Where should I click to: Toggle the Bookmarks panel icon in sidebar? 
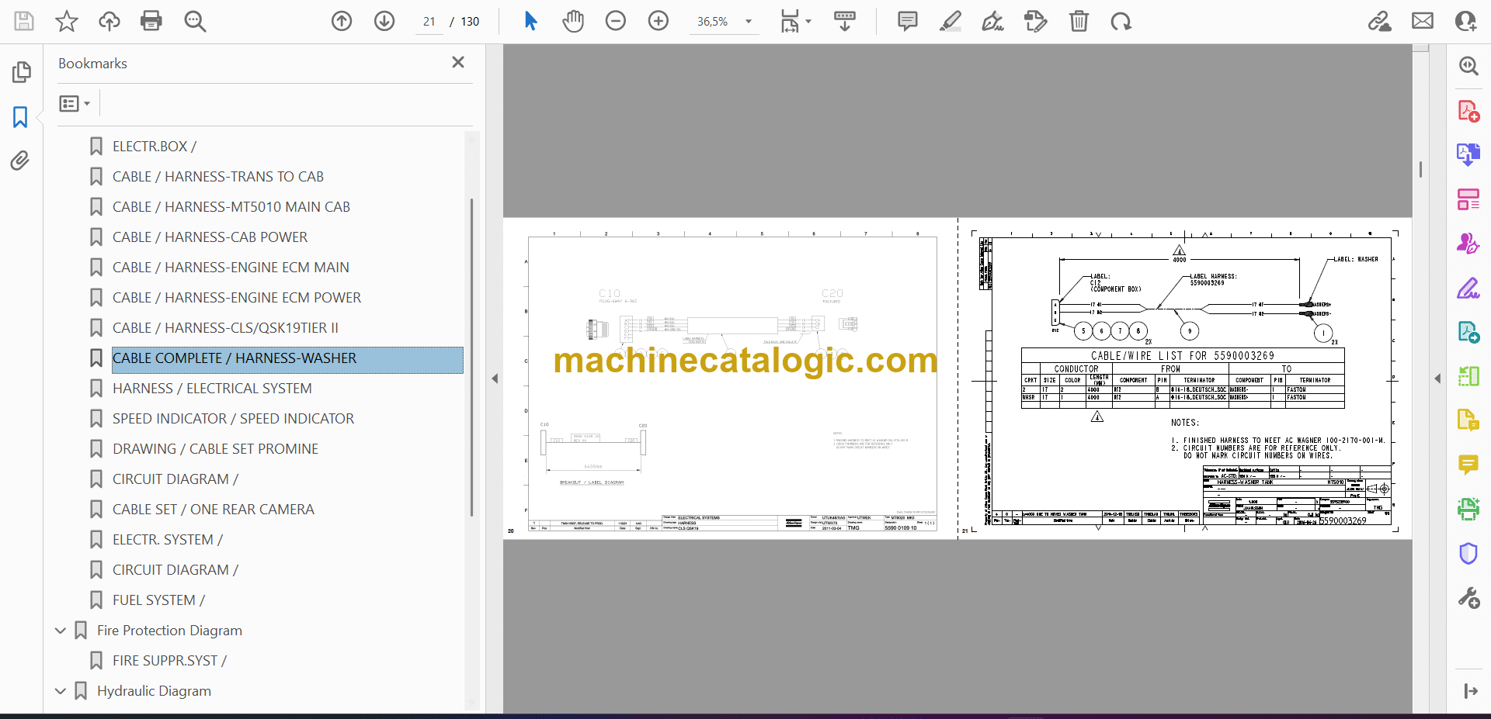[20, 117]
